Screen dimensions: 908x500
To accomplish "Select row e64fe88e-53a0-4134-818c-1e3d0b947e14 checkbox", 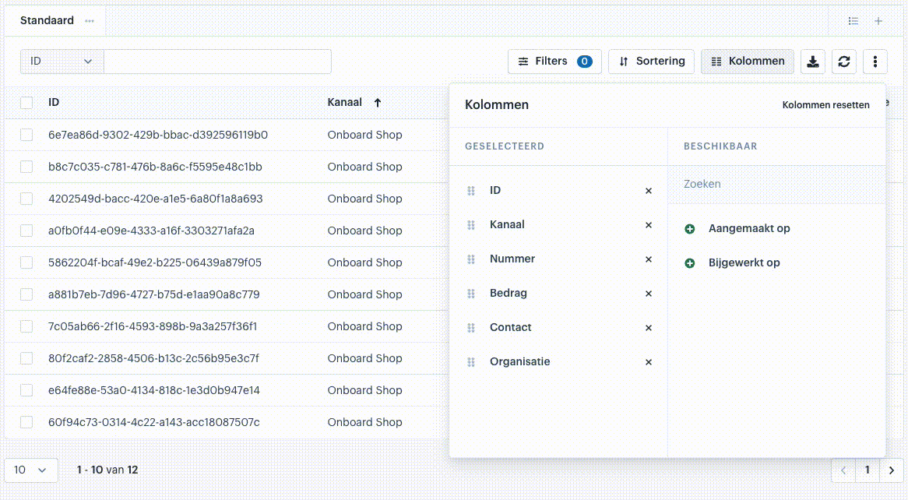I will (26, 389).
